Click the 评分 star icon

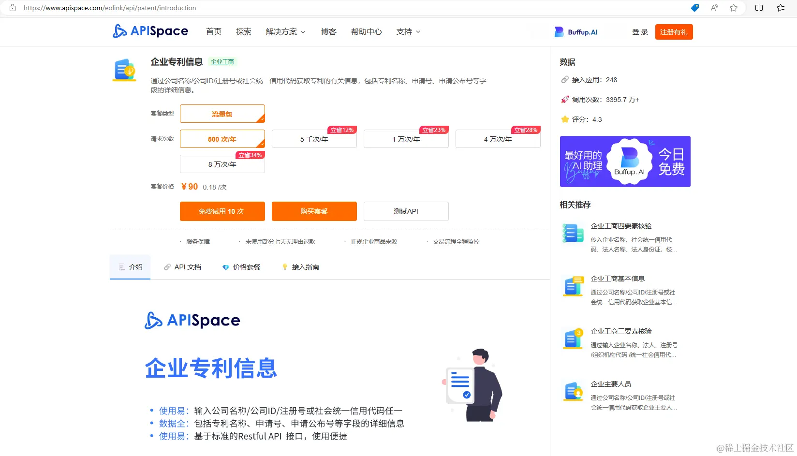tap(564, 119)
